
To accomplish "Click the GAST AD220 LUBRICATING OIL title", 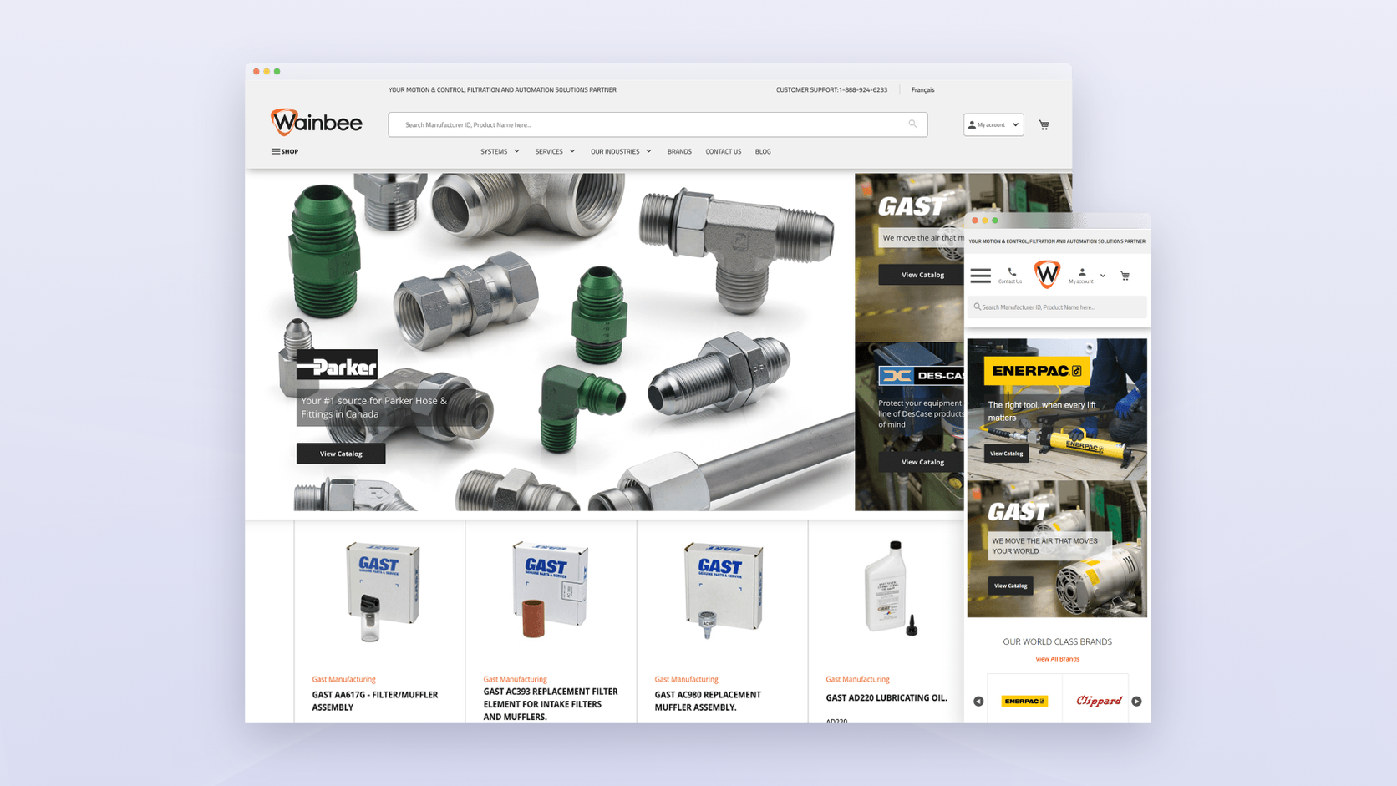I will (x=886, y=697).
